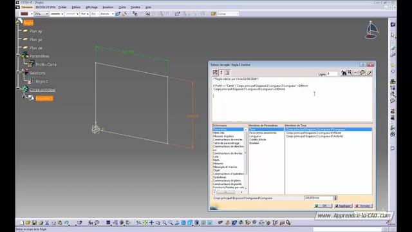Select 'Mesures de pièce' in Dictionnaire list
412x232 pixels.
(223, 136)
